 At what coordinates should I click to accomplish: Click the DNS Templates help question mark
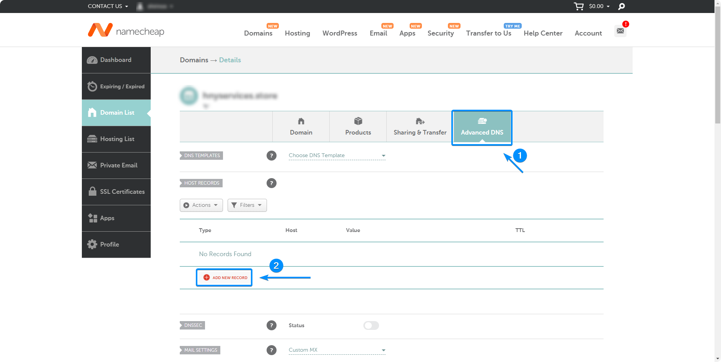pyautogui.click(x=272, y=156)
